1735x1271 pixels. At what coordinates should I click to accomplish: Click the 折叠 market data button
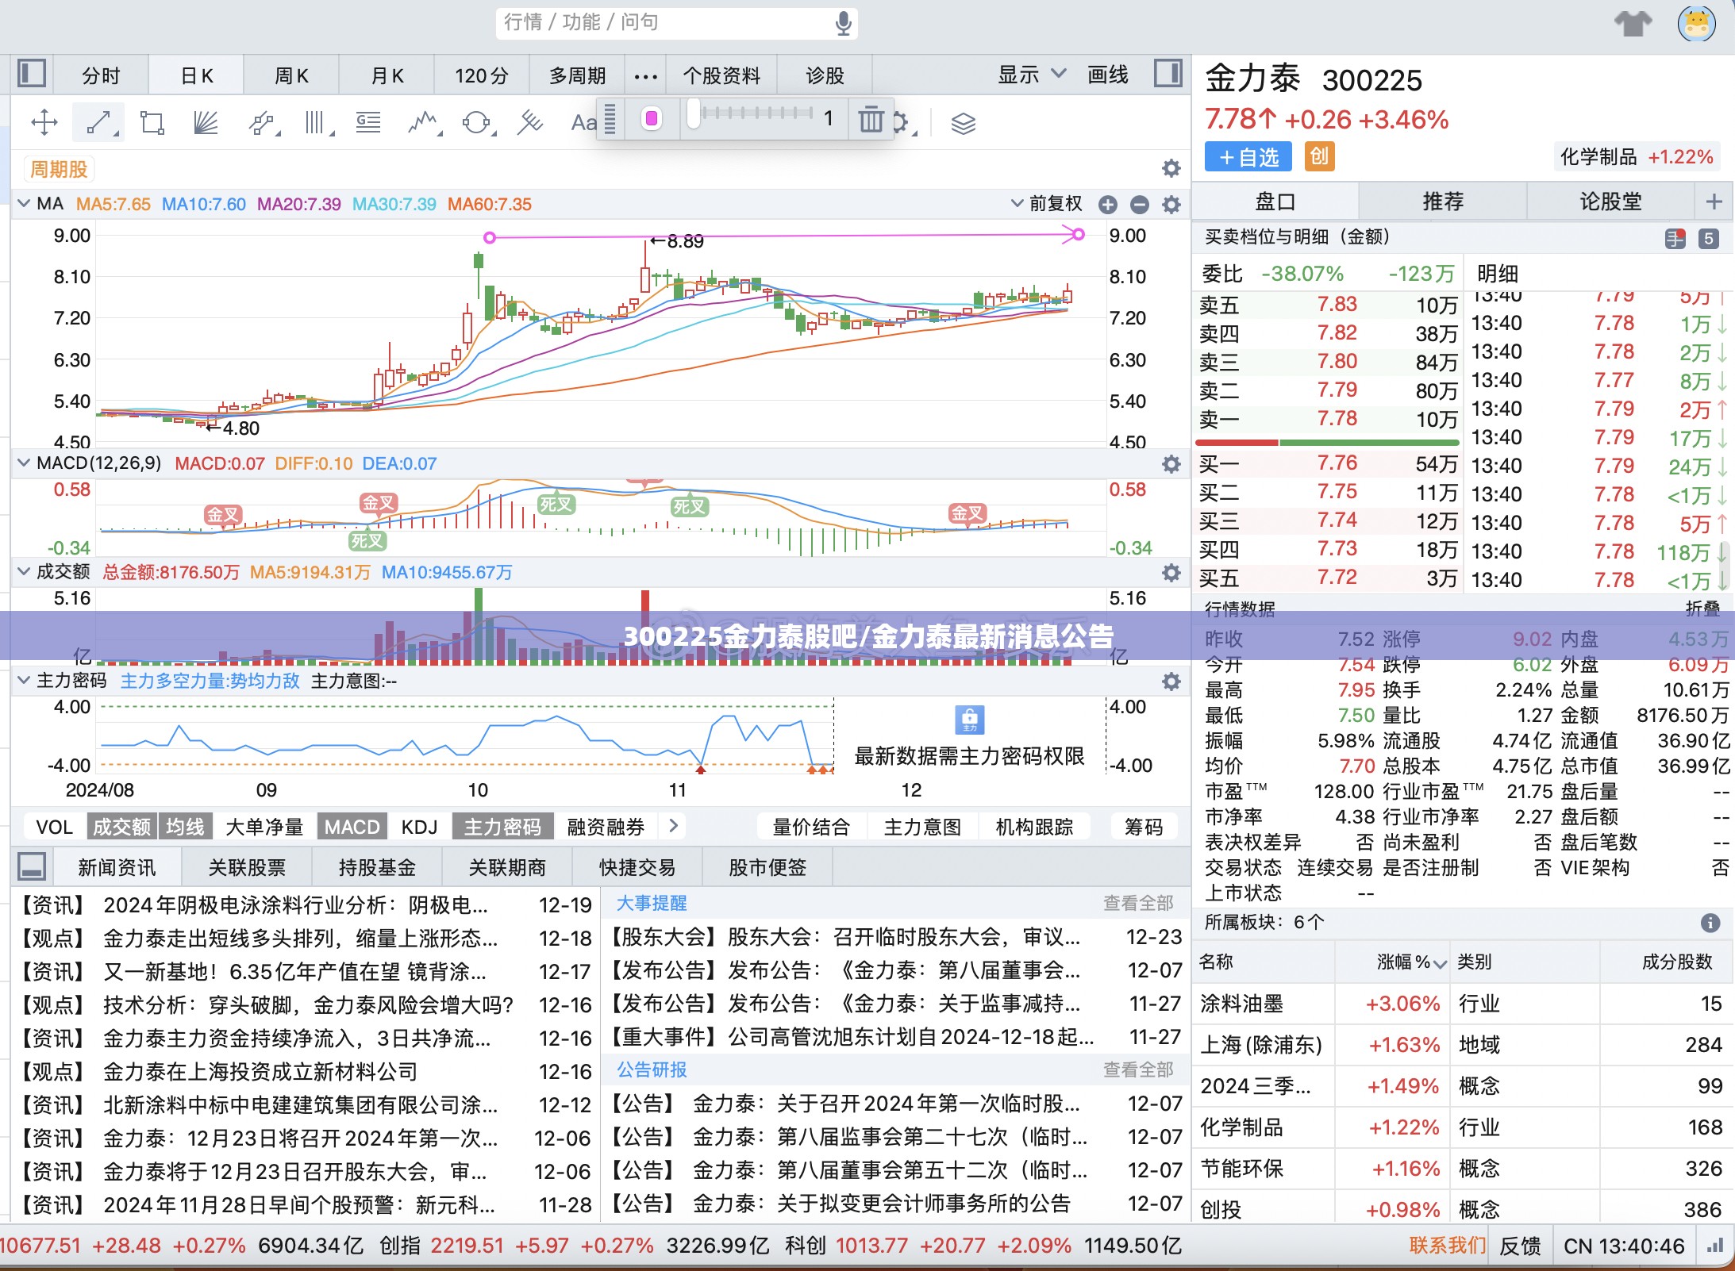tap(1702, 609)
